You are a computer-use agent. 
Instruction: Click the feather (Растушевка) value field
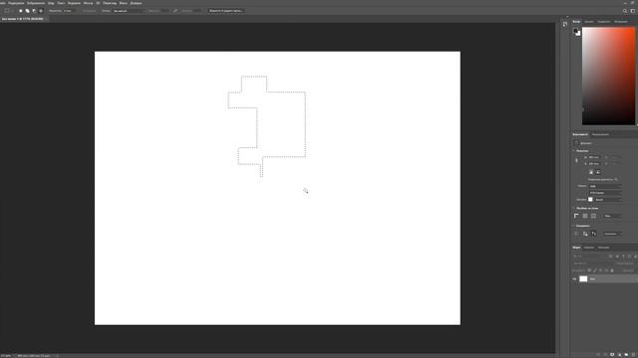69,11
